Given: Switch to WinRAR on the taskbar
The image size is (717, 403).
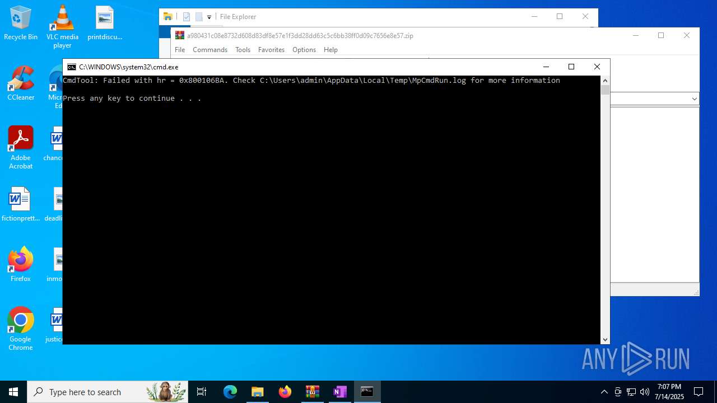Looking at the screenshot, I should (x=312, y=392).
